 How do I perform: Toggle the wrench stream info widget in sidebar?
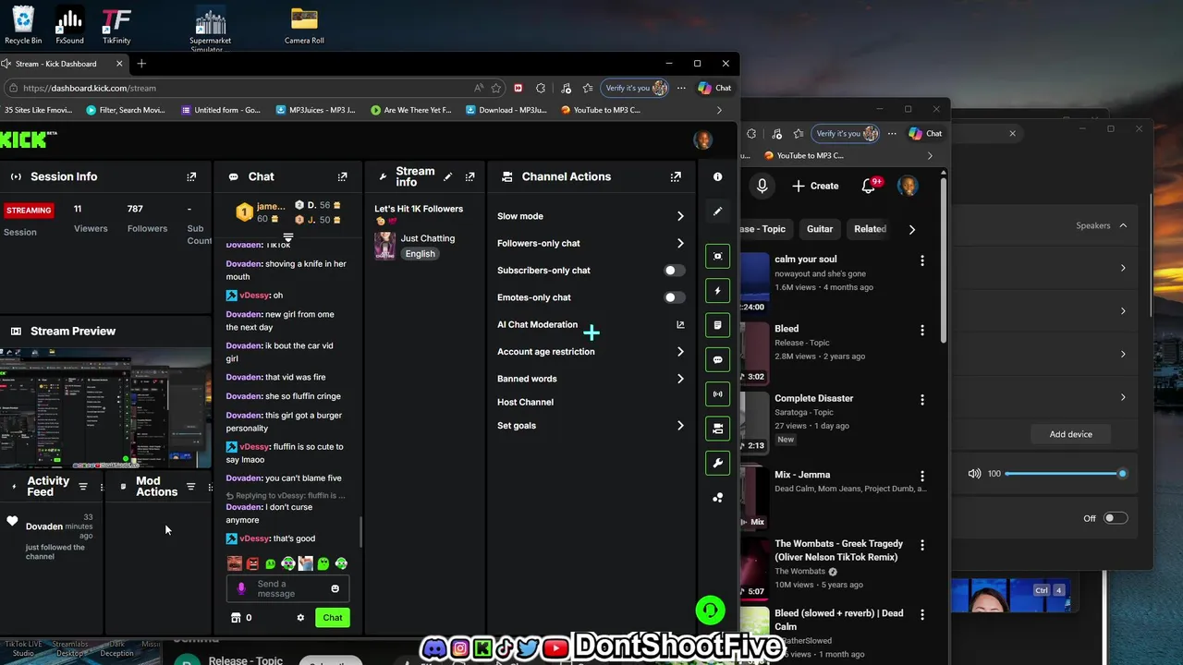[717, 463]
